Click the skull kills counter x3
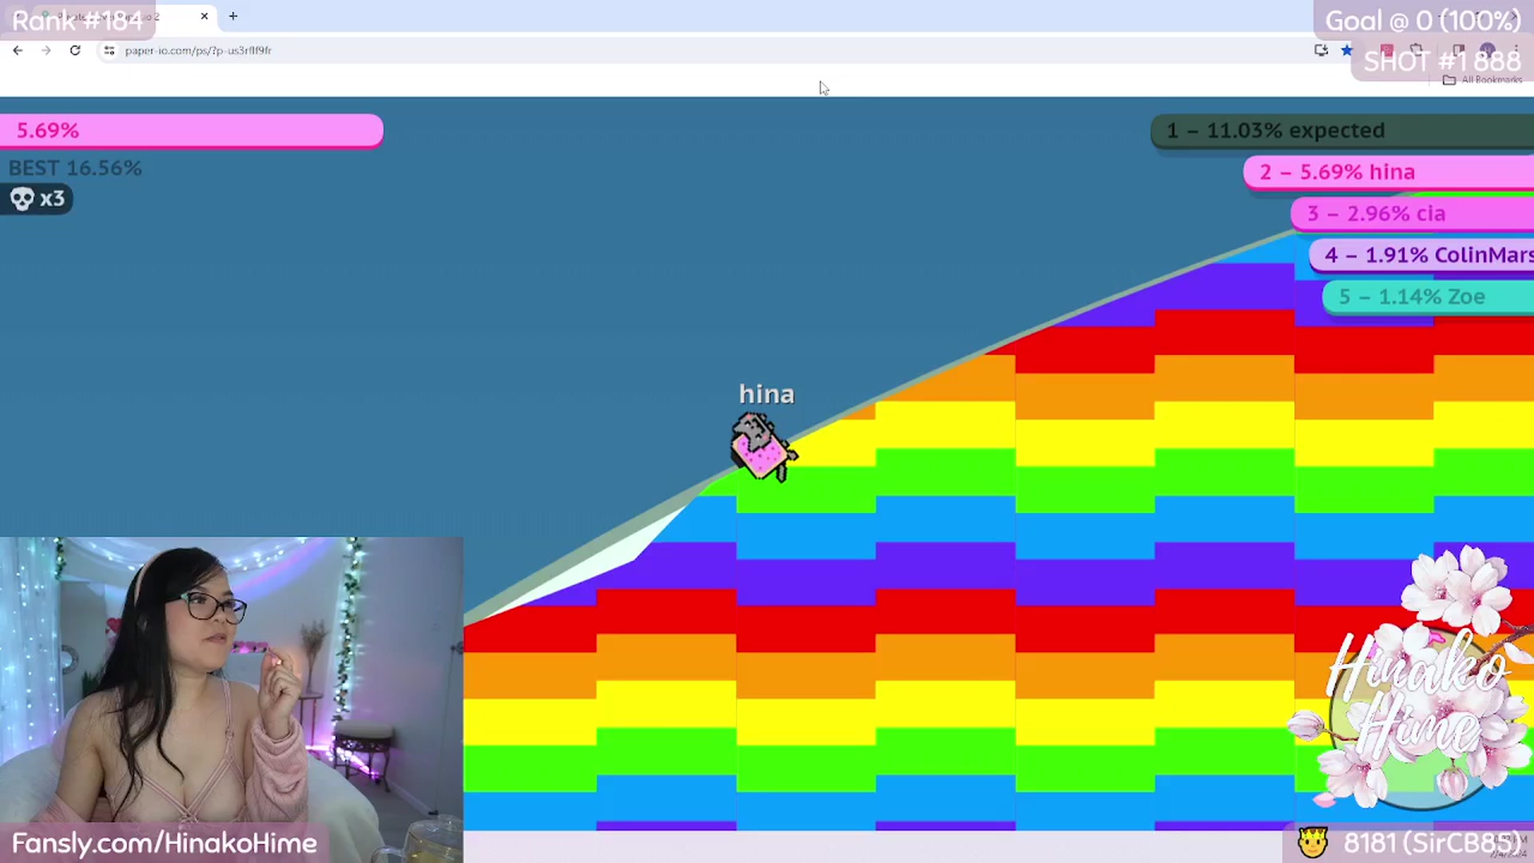1534x863 pixels. coord(37,198)
